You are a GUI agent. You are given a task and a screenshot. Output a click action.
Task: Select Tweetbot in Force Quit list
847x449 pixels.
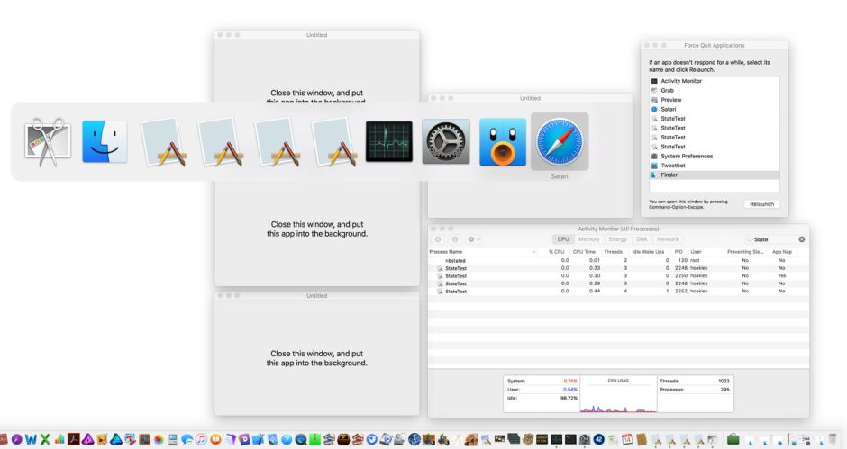click(715, 166)
